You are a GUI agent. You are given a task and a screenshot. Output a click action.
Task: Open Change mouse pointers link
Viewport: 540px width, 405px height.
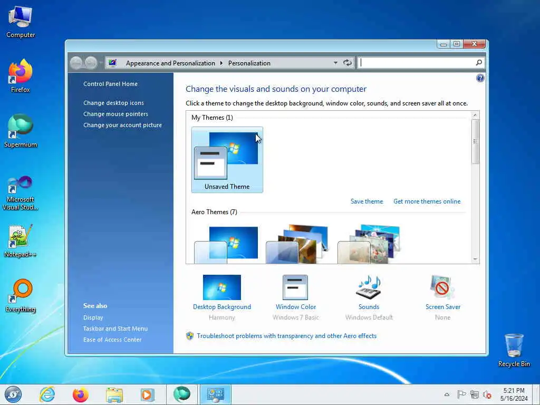click(115, 114)
